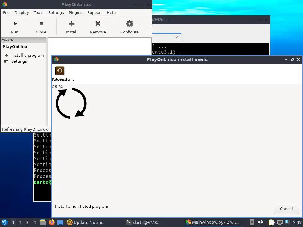The height and width of the screenshot is (227, 303).
Task: Click Install a non-listed program link
Action: pyautogui.click(x=82, y=207)
